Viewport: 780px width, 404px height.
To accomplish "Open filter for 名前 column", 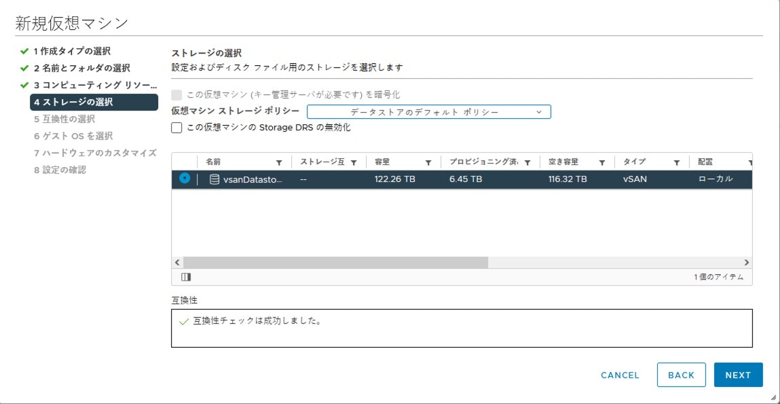I will click(279, 163).
